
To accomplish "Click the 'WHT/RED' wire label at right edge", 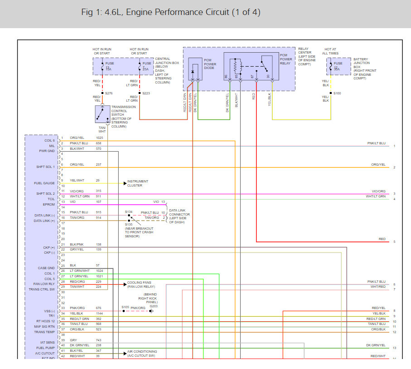I will pyautogui.click(x=378, y=286).
